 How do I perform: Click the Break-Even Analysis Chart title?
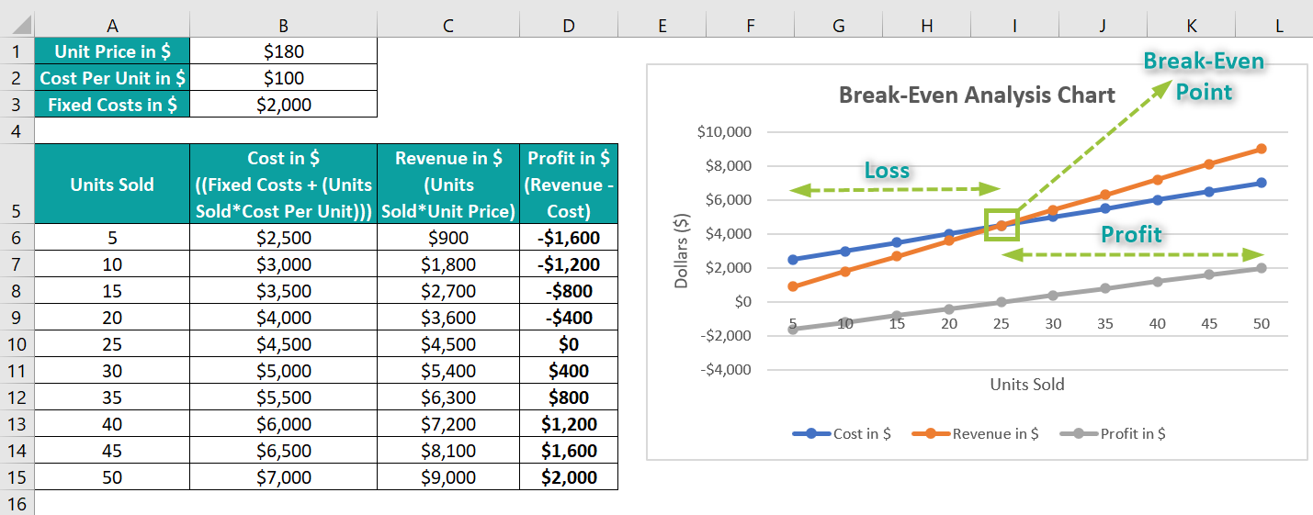tap(977, 95)
